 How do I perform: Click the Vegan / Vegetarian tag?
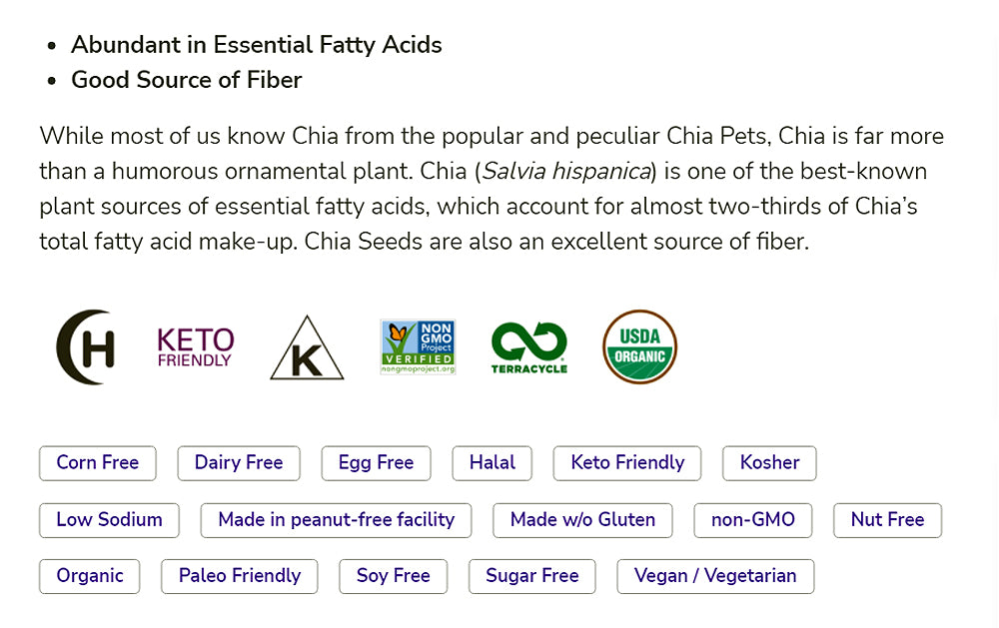[x=715, y=576]
